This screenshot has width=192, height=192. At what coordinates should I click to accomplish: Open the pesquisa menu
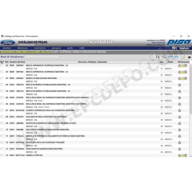click(x=56, y=48)
